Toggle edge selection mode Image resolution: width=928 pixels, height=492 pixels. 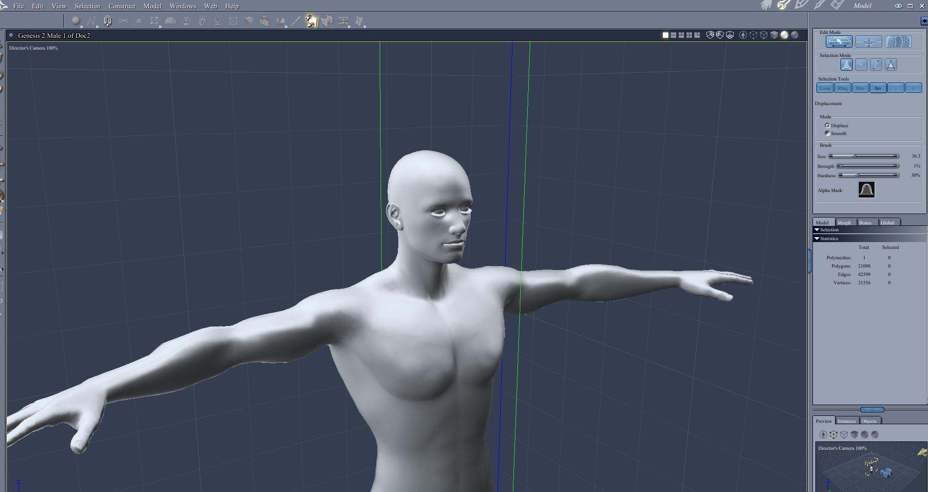click(876, 65)
